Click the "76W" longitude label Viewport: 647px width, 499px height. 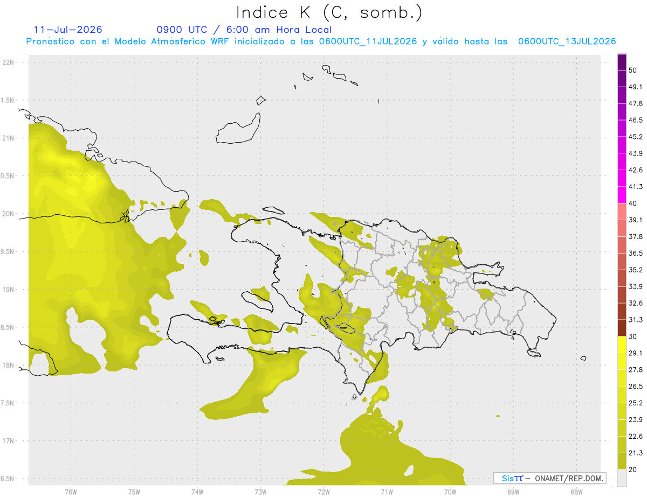pos(71,492)
